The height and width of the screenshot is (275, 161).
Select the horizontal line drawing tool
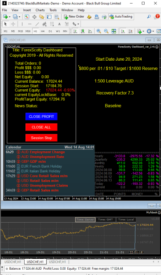(29, 24)
